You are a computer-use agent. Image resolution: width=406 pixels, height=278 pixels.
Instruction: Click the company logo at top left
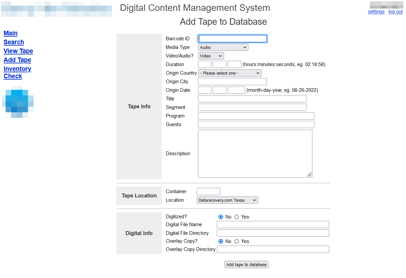56,9
